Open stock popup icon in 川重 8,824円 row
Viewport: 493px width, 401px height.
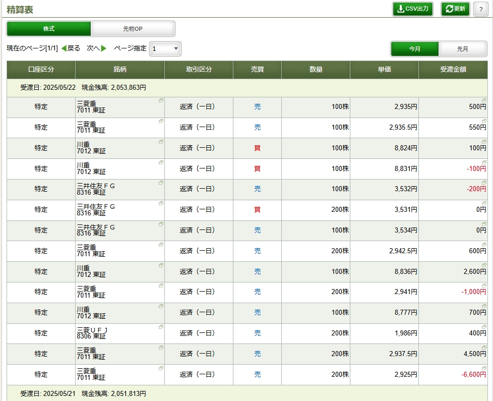[x=161, y=142]
